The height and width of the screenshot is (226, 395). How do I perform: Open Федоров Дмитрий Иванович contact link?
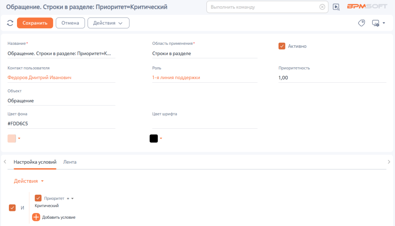tap(39, 78)
